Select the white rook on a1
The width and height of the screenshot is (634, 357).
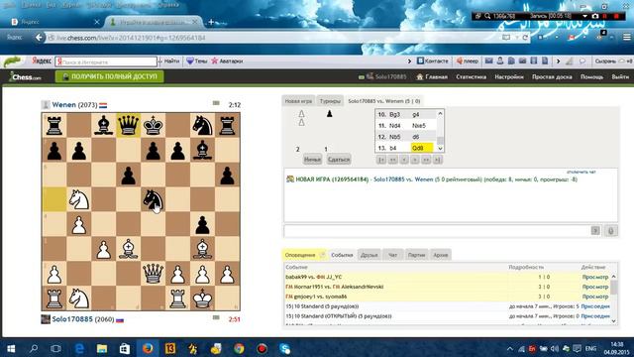pyautogui.click(x=54, y=298)
